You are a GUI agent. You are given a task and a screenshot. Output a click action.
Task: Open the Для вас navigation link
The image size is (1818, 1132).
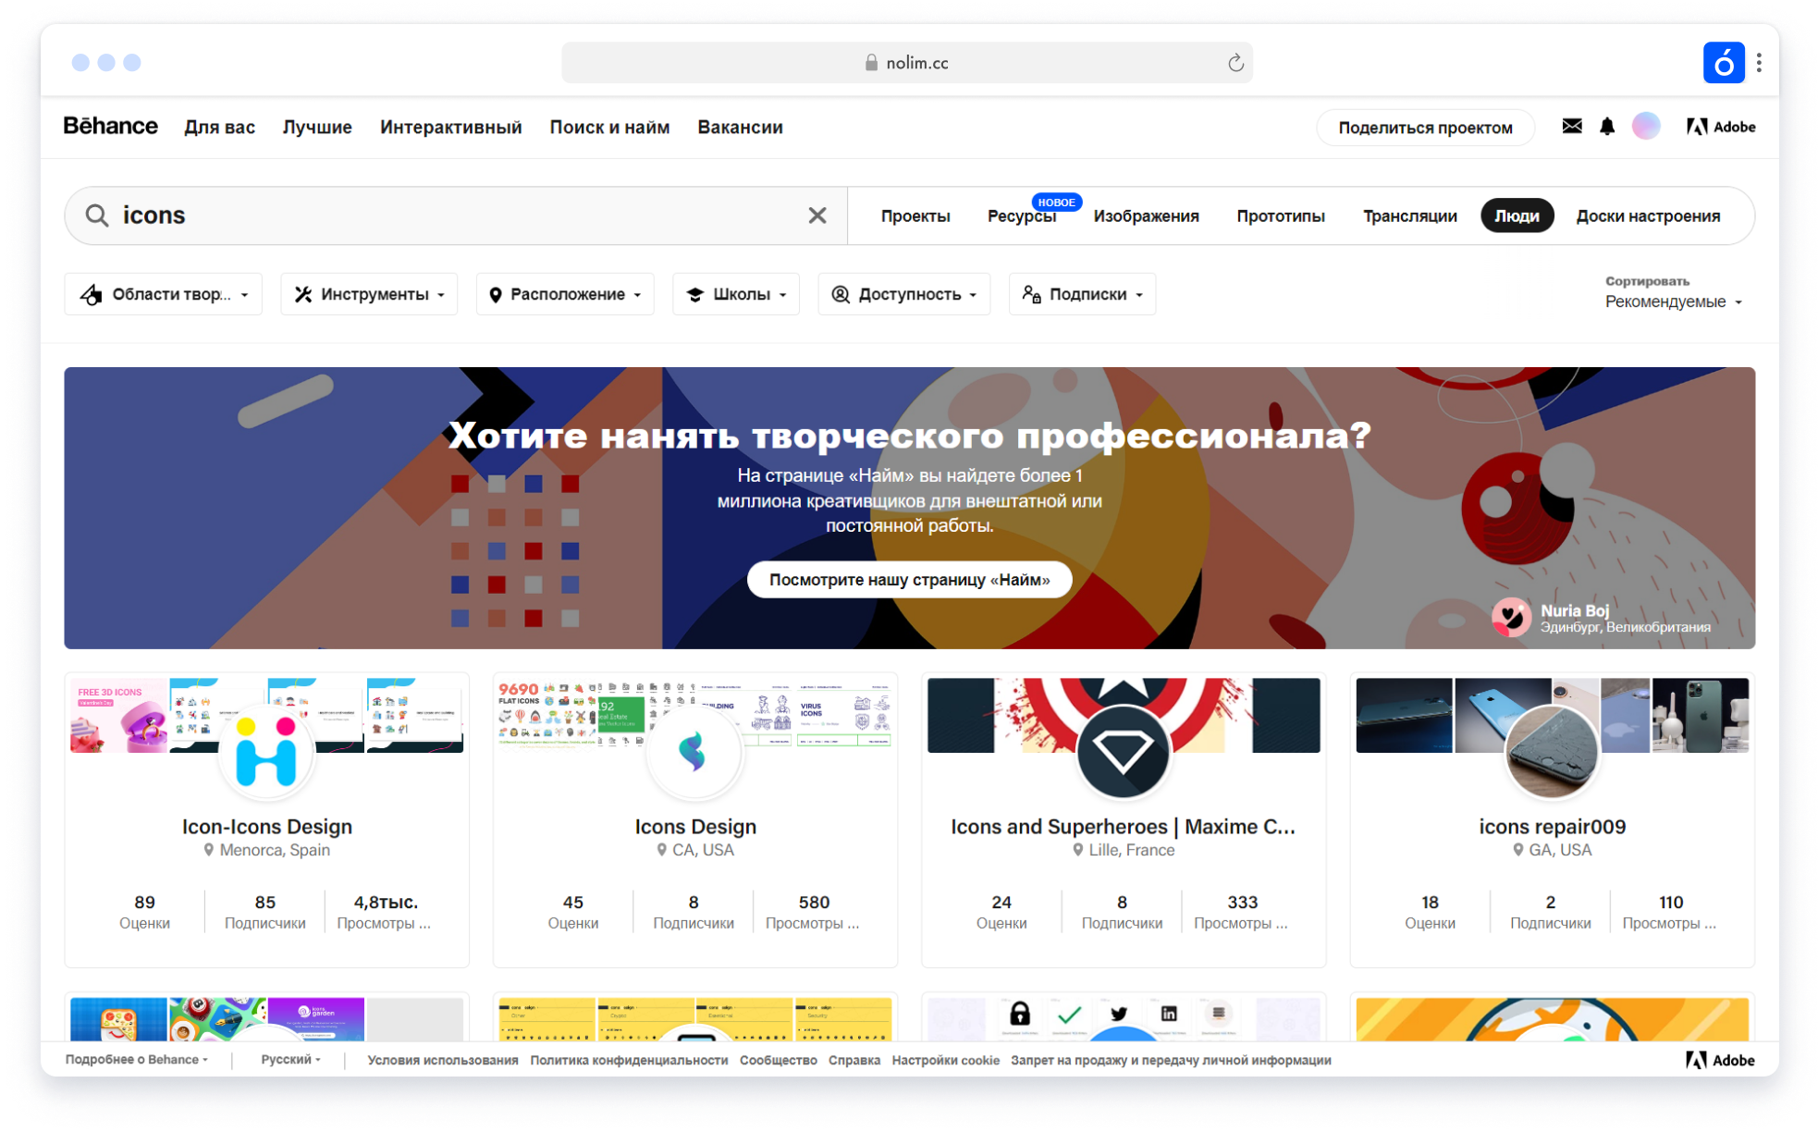[219, 127]
